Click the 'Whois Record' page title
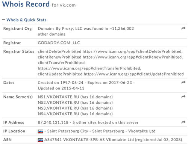 pos(26,4)
